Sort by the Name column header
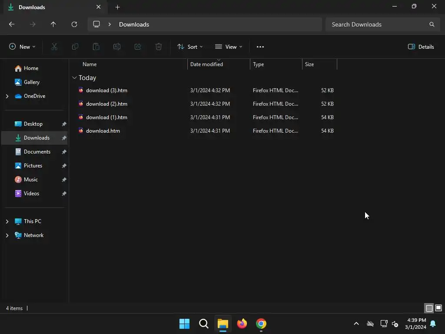 (90, 64)
